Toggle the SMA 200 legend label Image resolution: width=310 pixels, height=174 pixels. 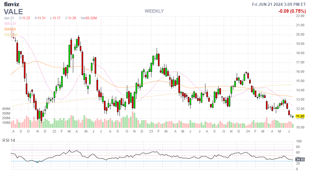[11, 35]
